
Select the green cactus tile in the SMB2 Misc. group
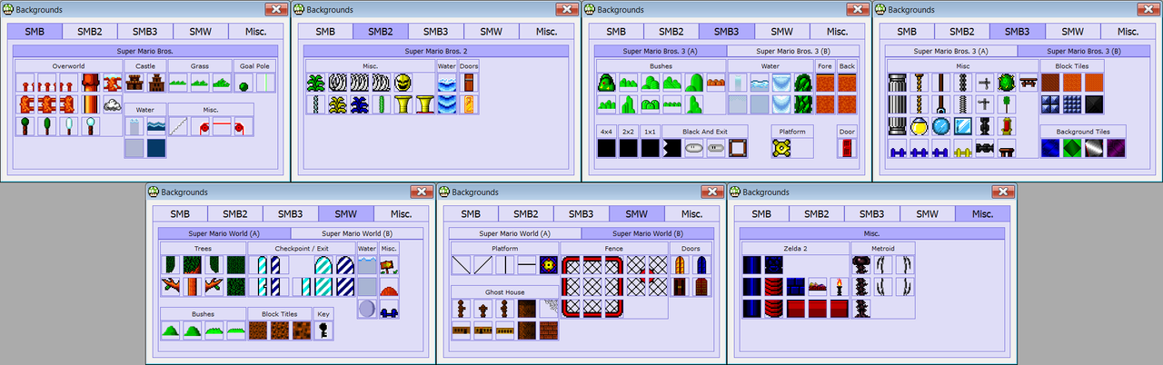(x=382, y=104)
